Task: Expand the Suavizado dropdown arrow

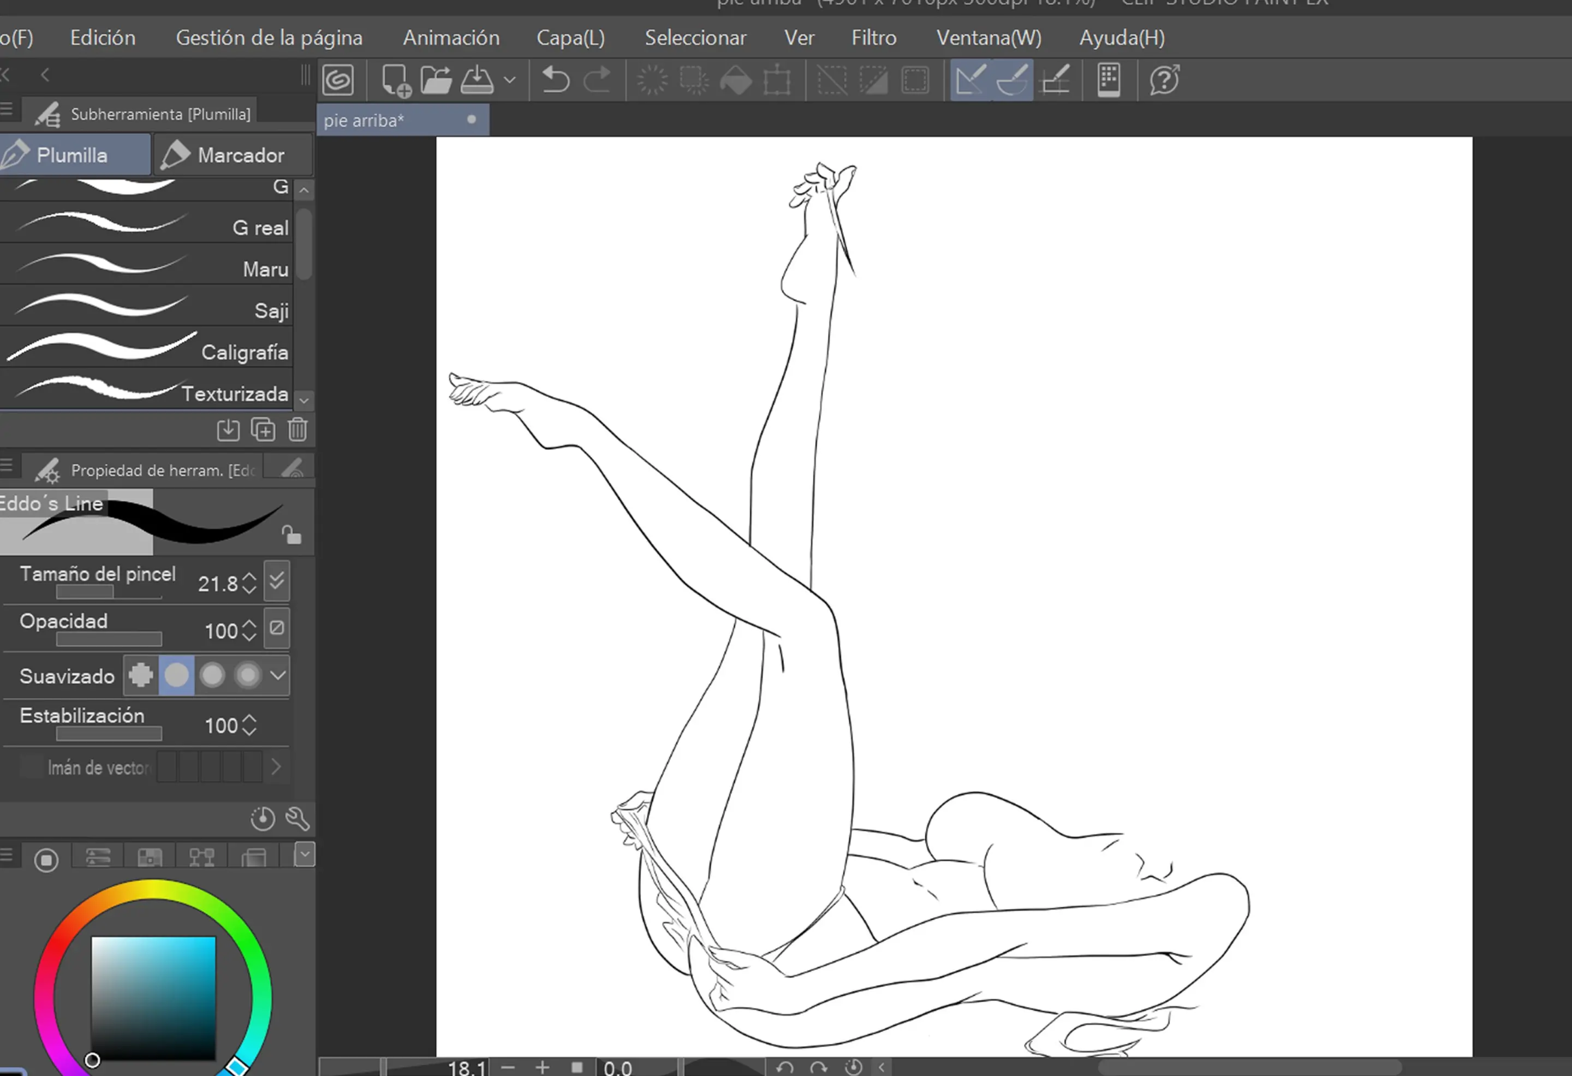Action: click(x=278, y=675)
